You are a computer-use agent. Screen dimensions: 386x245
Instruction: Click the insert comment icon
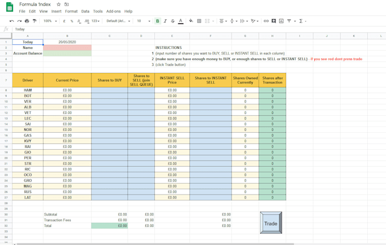point(274,21)
